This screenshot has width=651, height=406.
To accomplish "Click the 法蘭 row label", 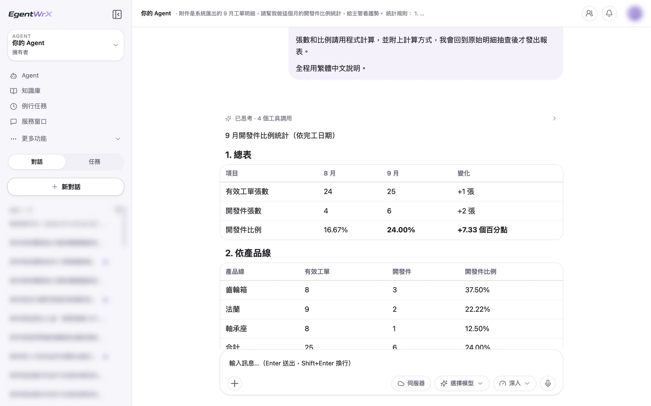I will click(233, 309).
